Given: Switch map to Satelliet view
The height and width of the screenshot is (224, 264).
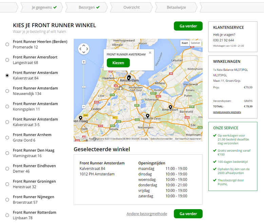Looking at the screenshot, I should [195, 43].
